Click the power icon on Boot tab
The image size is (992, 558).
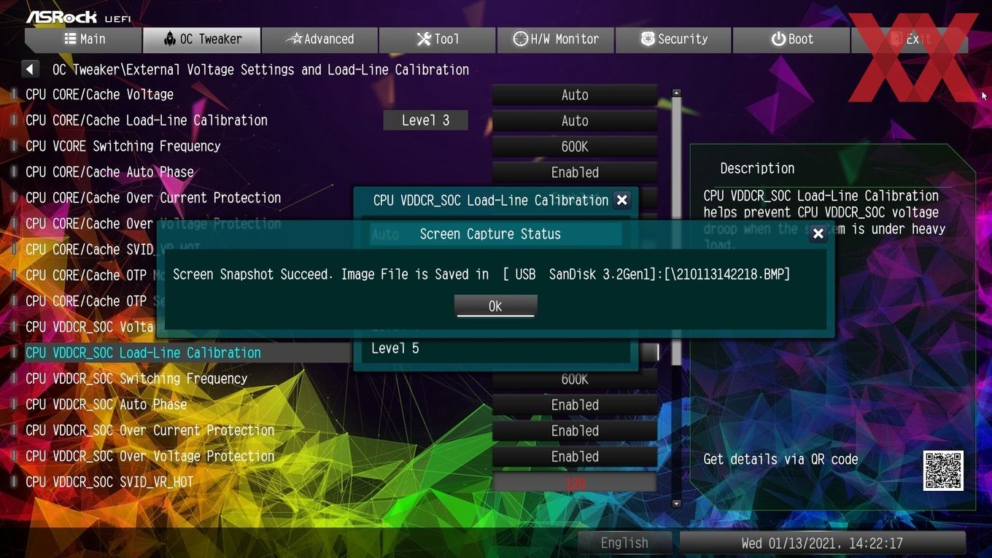click(x=778, y=39)
